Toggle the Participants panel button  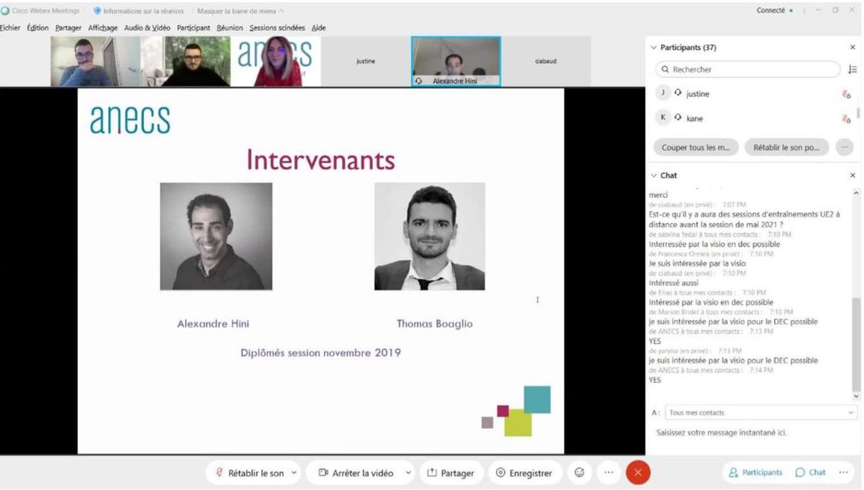point(755,473)
